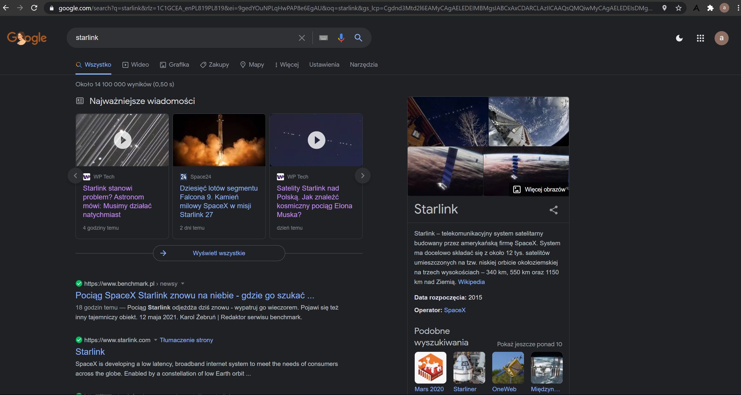This screenshot has height=395, width=741.
Task: Expand the benchmark.pl result dropdown arrow
Action: click(x=183, y=283)
